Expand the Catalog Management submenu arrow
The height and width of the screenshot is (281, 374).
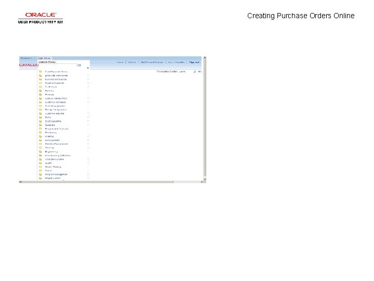pos(88,98)
